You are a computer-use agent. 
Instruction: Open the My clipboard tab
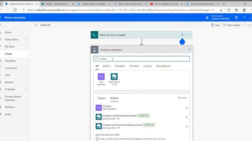pos(163,66)
